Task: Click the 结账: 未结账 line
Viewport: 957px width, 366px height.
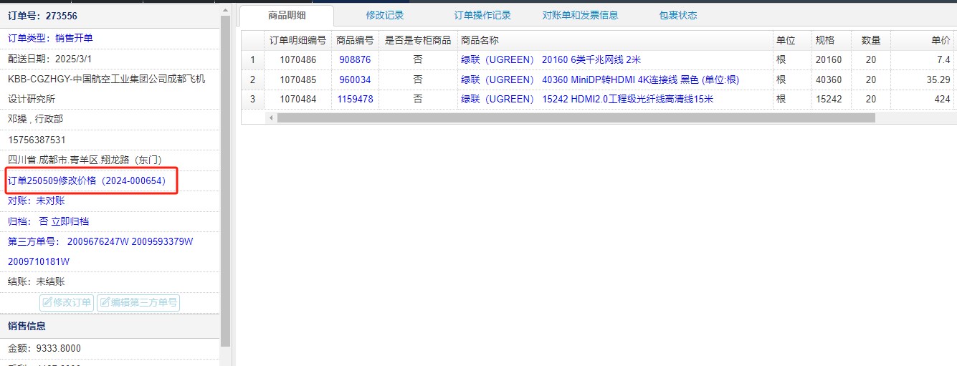Action: pos(37,281)
